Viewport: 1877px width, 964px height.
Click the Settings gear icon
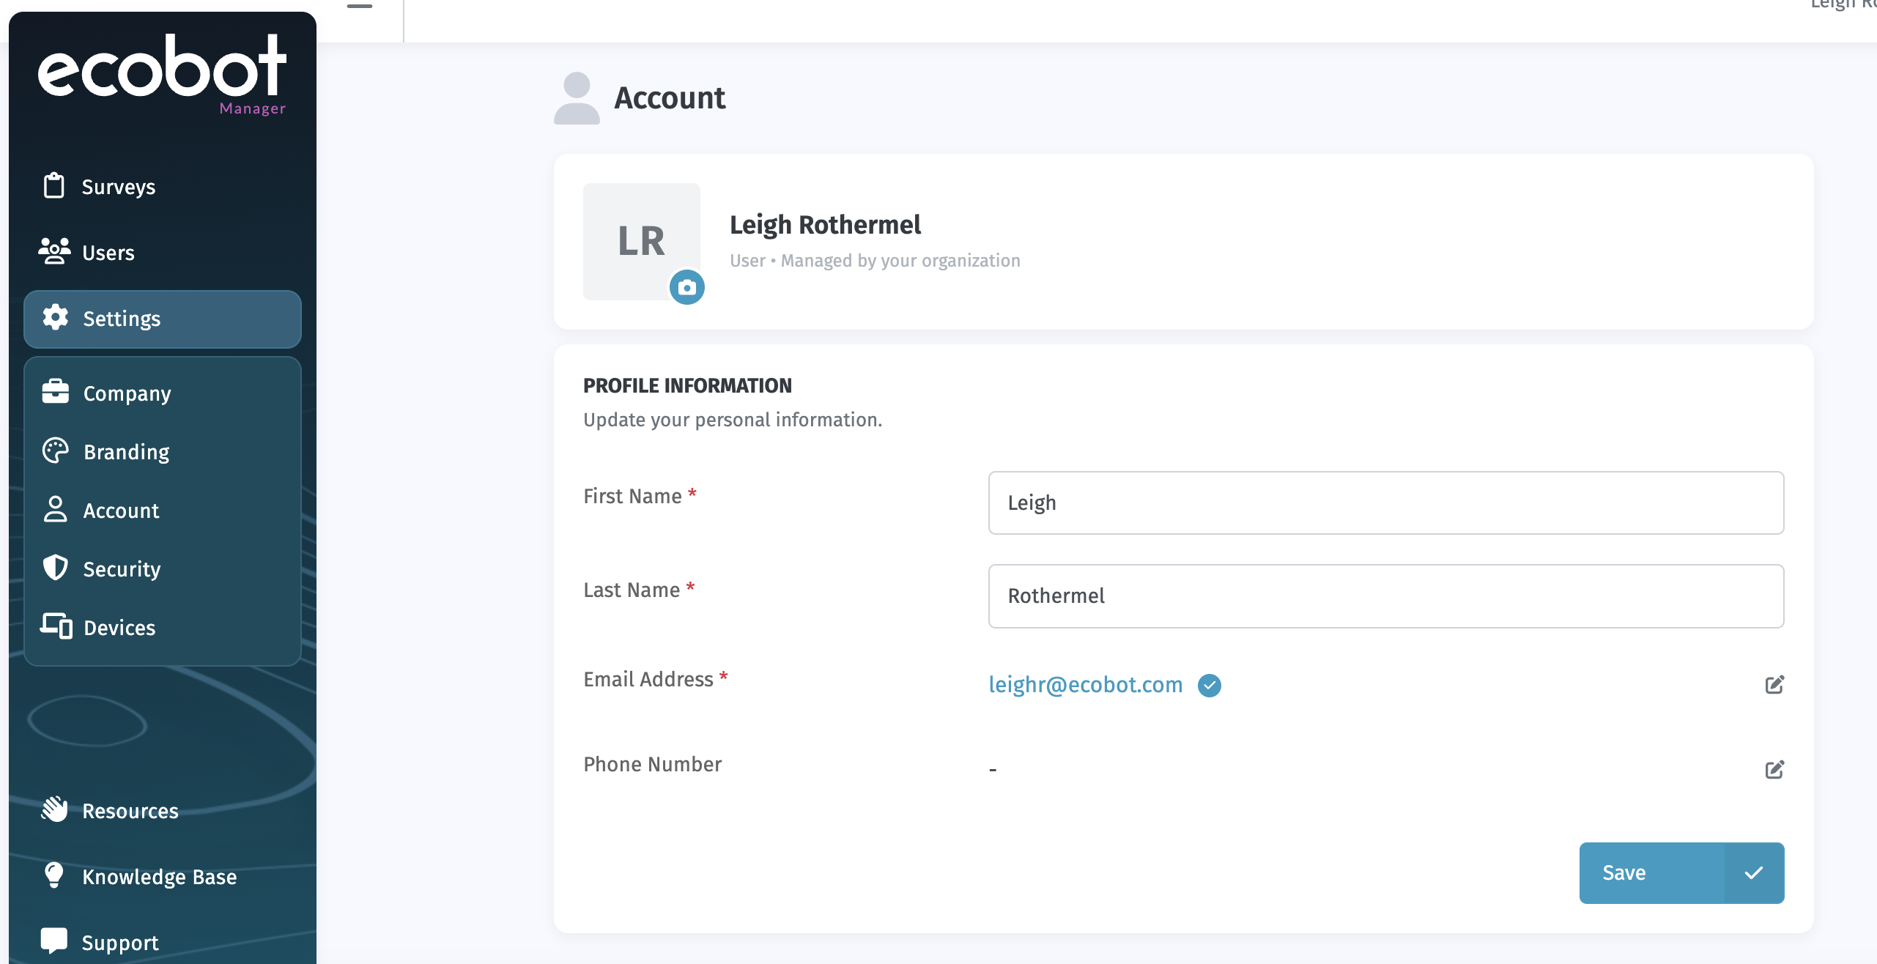tap(56, 318)
